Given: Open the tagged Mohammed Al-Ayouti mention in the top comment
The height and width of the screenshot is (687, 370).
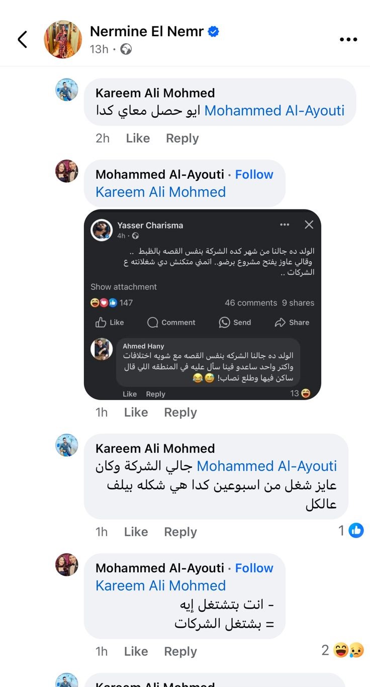Looking at the screenshot, I should point(274,111).
